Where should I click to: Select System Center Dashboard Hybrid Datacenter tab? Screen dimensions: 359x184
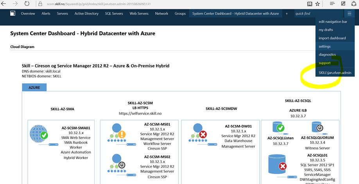pos(235,14)
